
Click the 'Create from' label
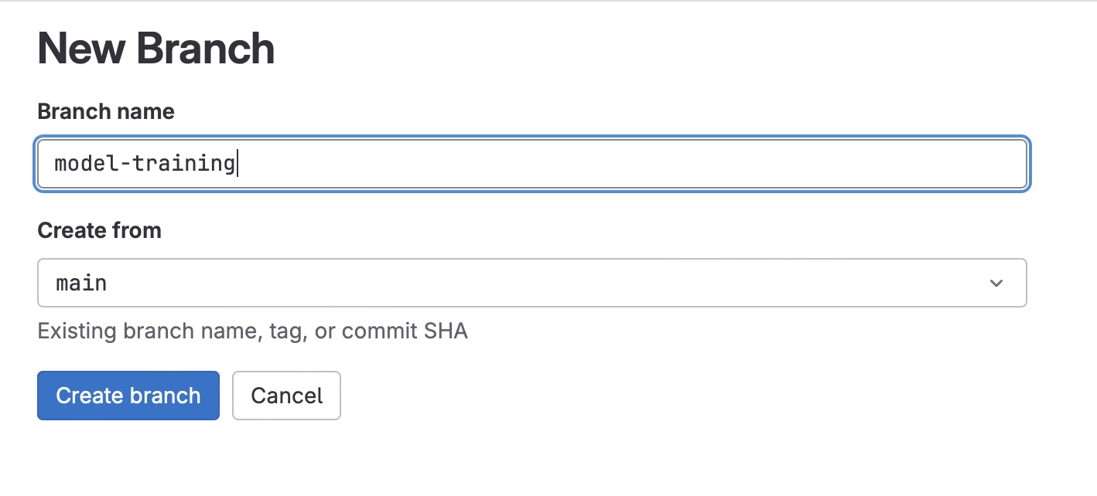[x=99, y=230]
